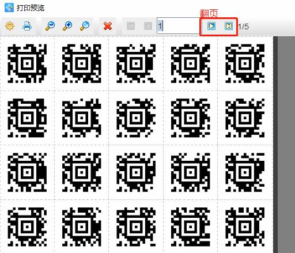Select the first barcode in the top row
295x253 pixels.
(x=27, y=63)
